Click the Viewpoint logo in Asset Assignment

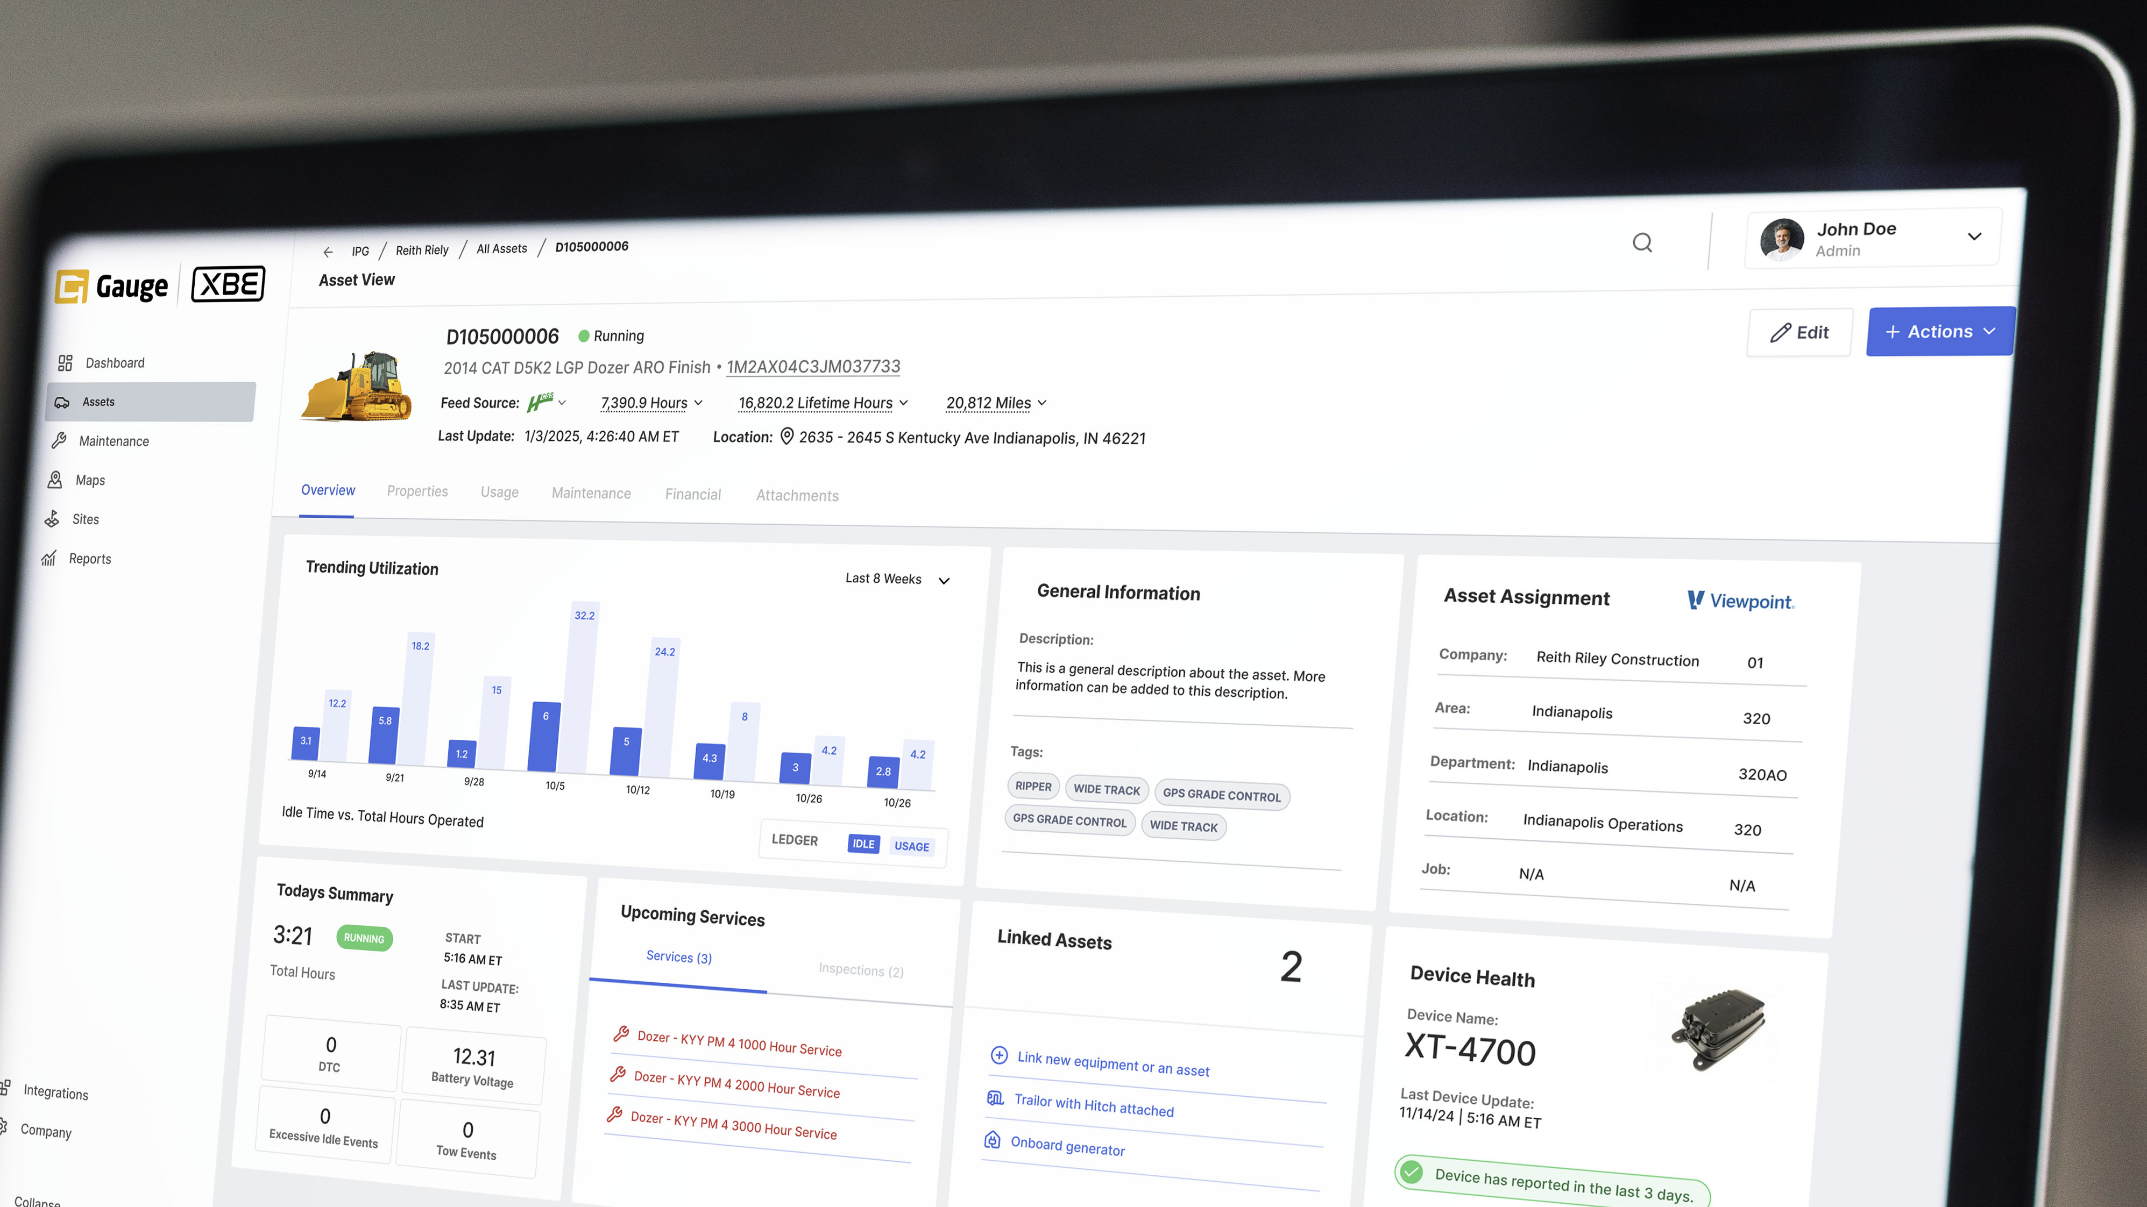(x=1741, y=601)
